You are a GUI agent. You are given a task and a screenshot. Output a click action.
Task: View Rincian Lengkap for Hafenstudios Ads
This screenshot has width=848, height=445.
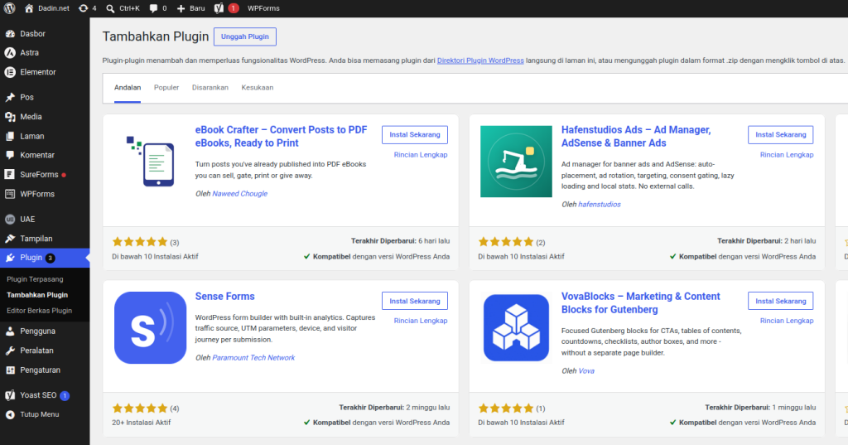(x=787, y=155)
